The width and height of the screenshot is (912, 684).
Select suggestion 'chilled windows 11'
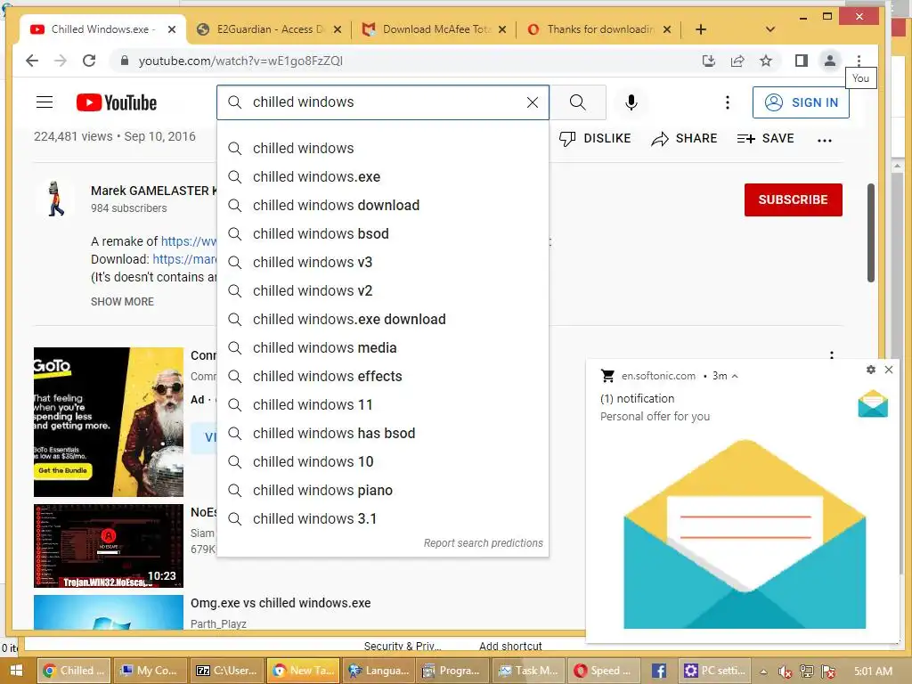click(x=383, y=405)
